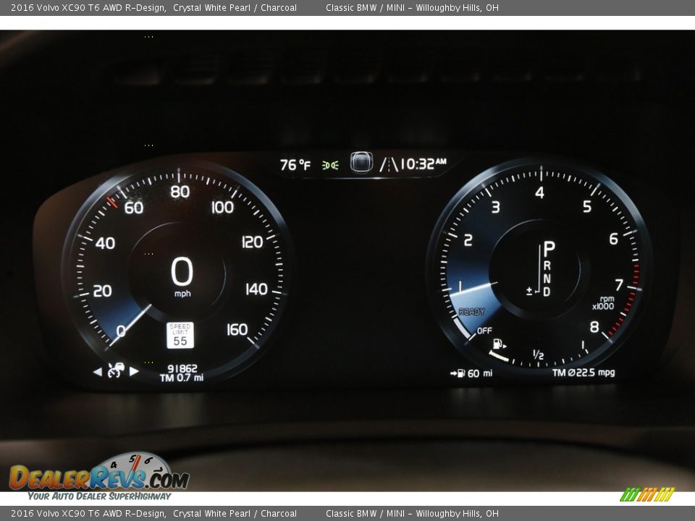
Task: Click the OFF label on tachometer
Action: (484, 331)
